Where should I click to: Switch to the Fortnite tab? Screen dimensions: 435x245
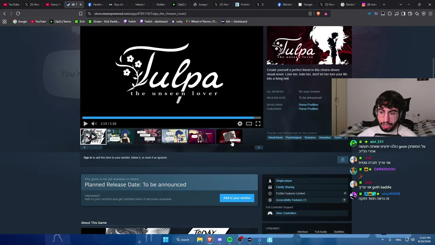point(243,4)
